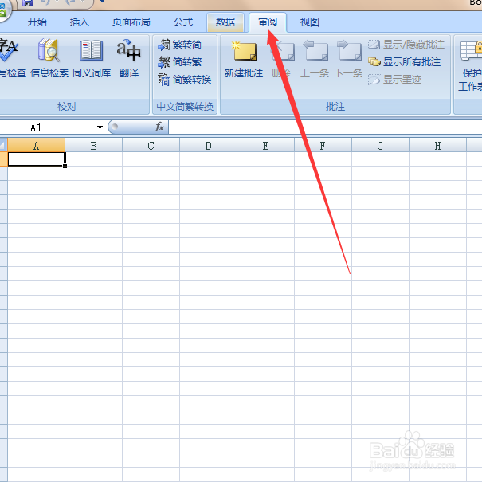Go to the 数据 tab
The height and width of the screenshot is (482, 482).
[x=225, y=22]
